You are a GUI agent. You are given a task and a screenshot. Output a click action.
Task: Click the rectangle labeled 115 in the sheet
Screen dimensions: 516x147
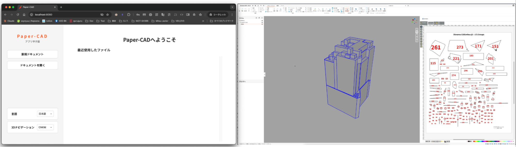pos(434,64)
